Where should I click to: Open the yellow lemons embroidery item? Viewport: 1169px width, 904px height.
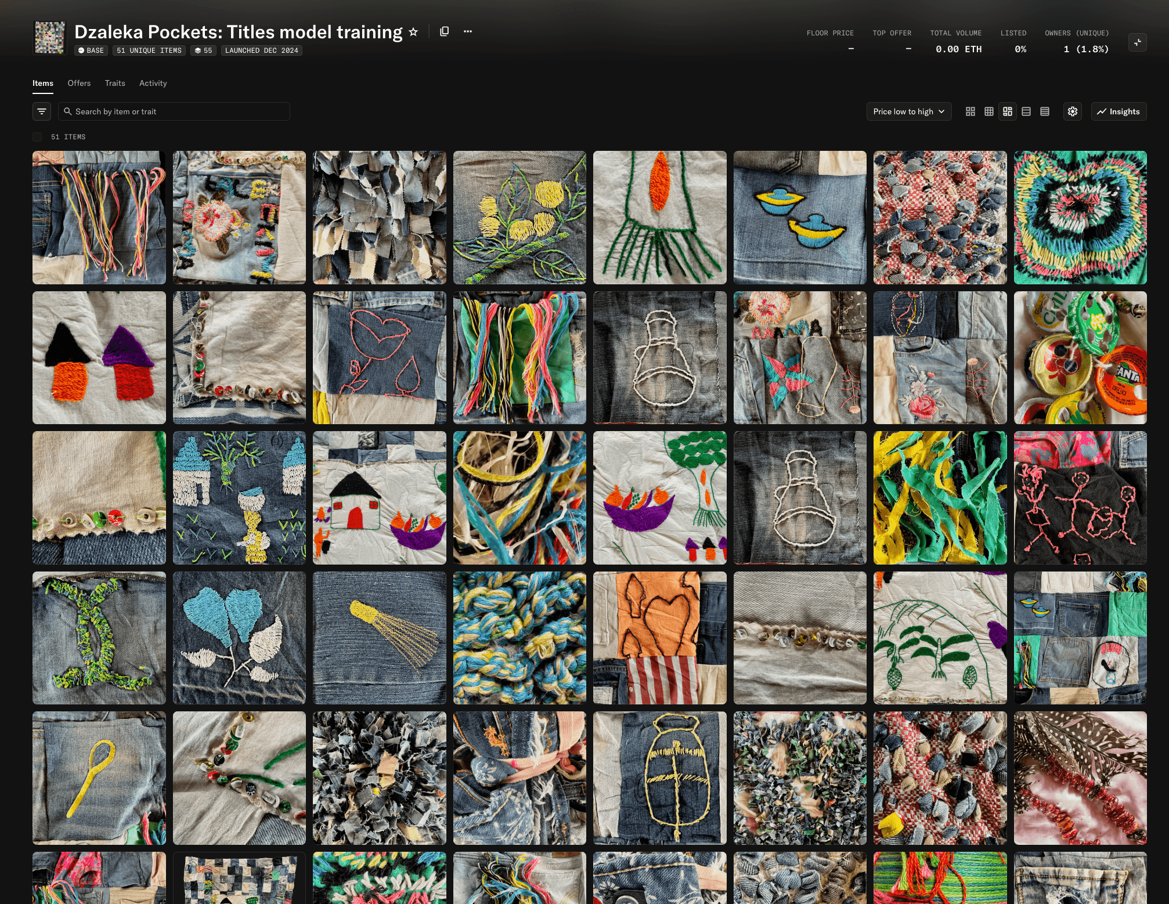pyautogui.click(x=519, y=218)
